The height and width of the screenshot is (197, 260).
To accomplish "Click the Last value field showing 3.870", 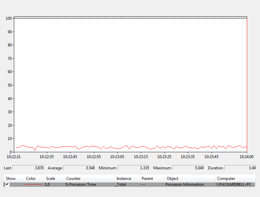I will point(28,168).
